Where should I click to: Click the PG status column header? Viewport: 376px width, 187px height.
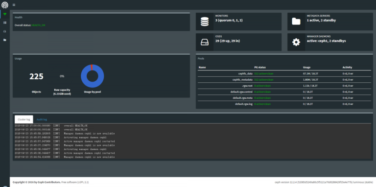(260, 68)
